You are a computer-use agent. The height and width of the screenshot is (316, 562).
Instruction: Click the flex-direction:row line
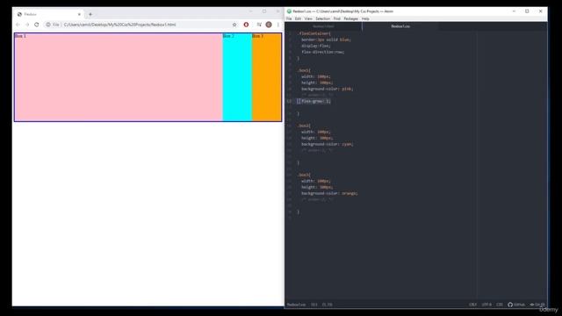click(x=322, y=52)
